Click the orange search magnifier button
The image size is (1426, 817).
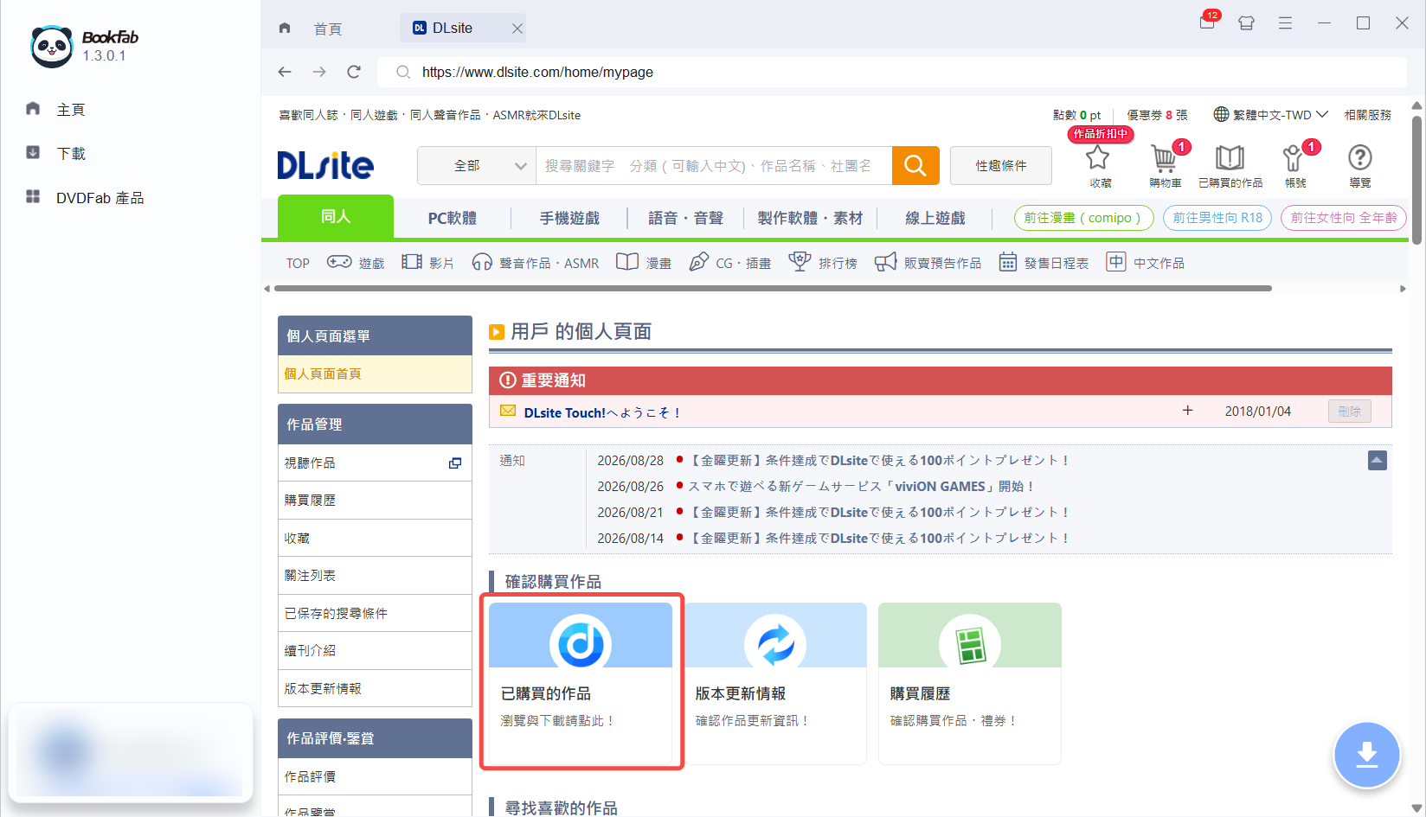pos(915,165)
